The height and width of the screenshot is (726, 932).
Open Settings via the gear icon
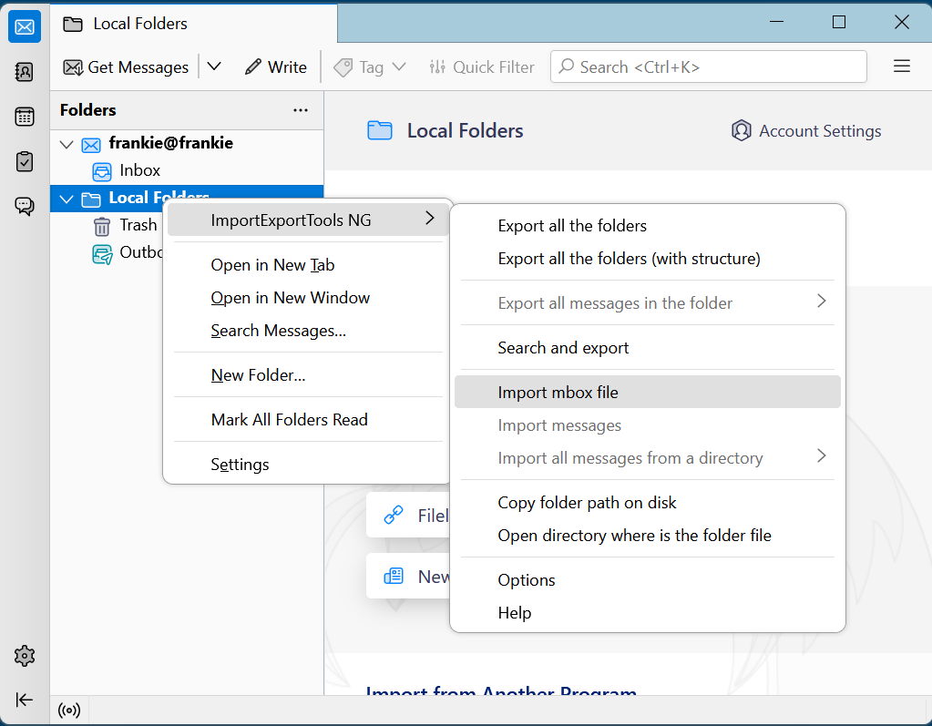coord(25,656)
